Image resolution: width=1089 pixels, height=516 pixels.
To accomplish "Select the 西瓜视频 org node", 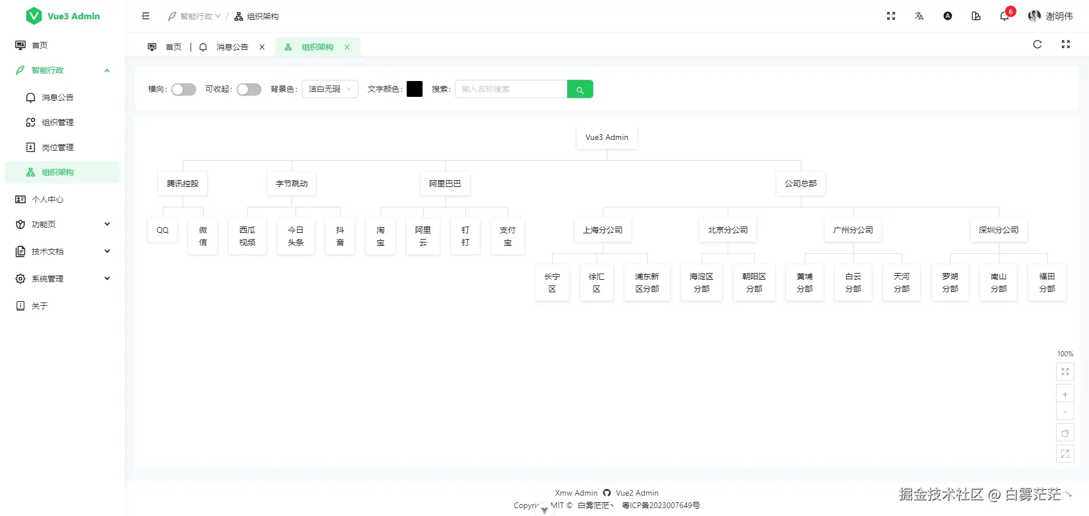I will tap(247, 236).
